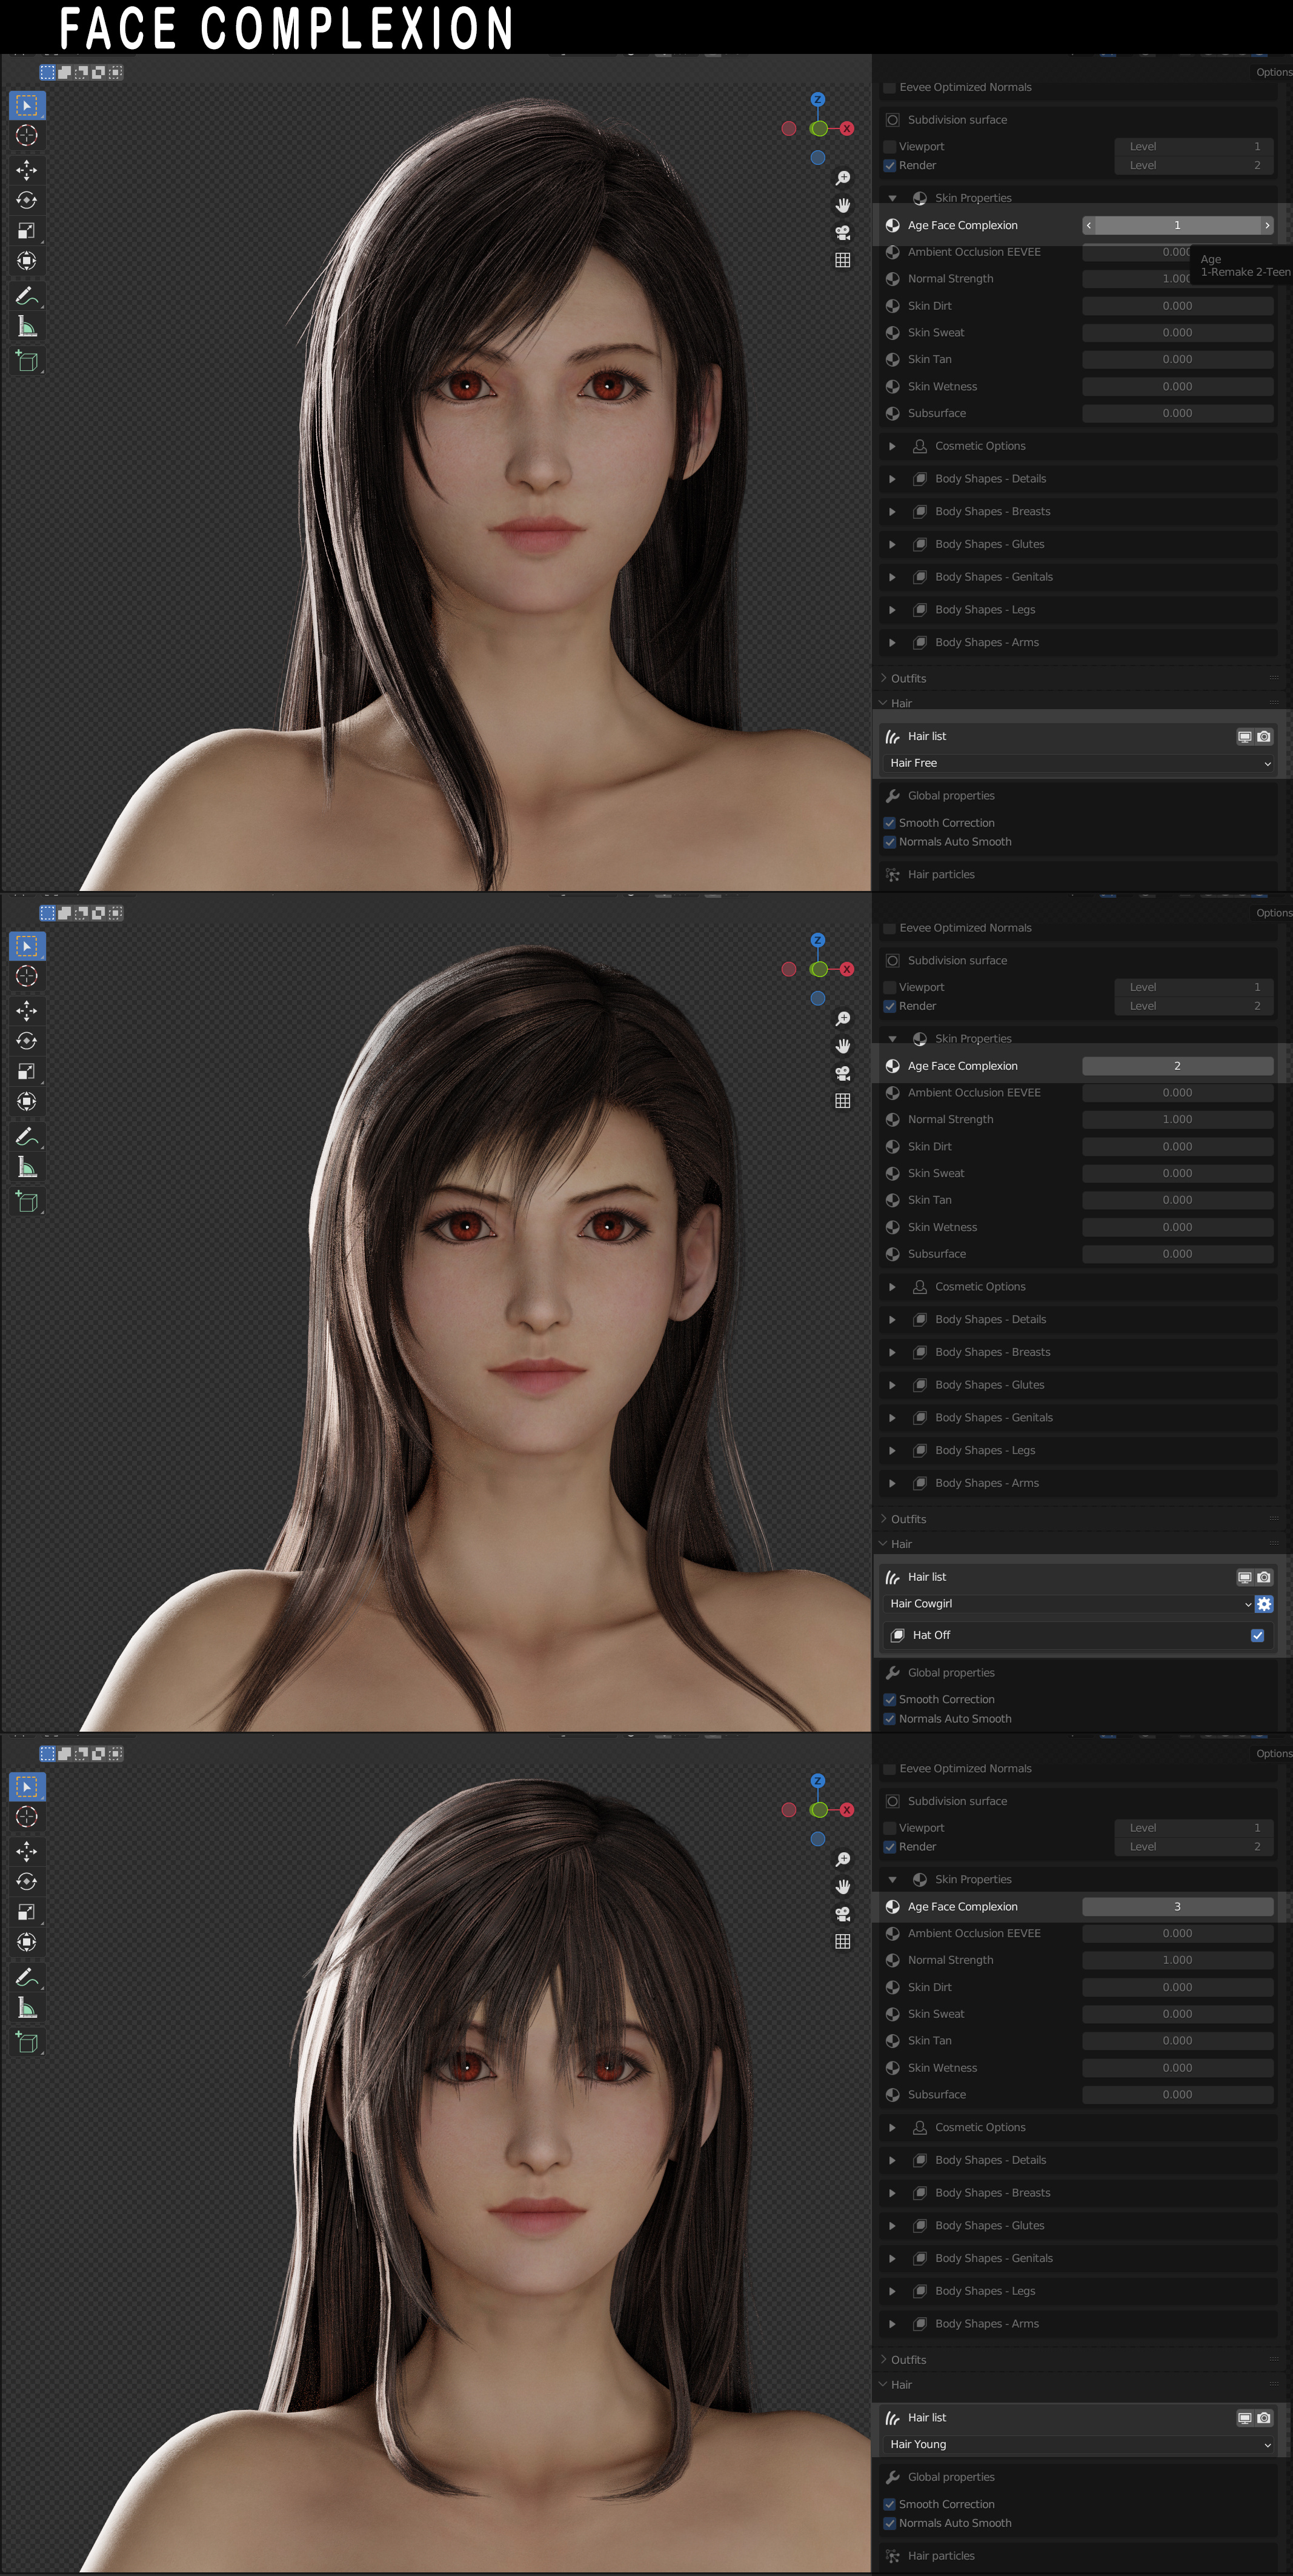Image resolution: width=1293 pixels, height=2576 pixels.
Task: Activate the Move tool in the top viewport
Action: (27, 170)
